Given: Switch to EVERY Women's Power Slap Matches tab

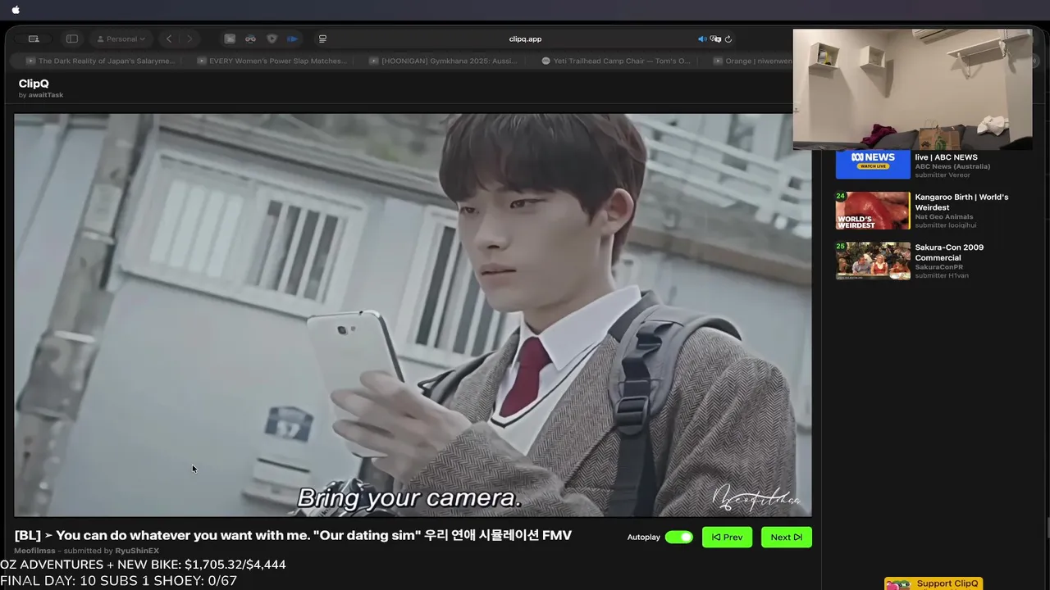Looking at the screenshot, I should point(272,61).
